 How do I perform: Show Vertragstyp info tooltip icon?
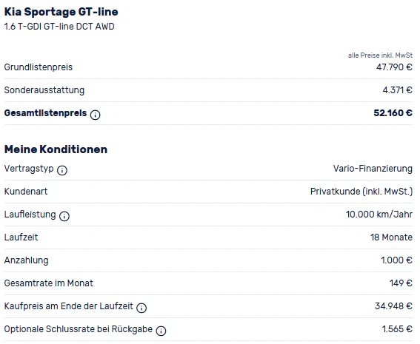(62, 170)
